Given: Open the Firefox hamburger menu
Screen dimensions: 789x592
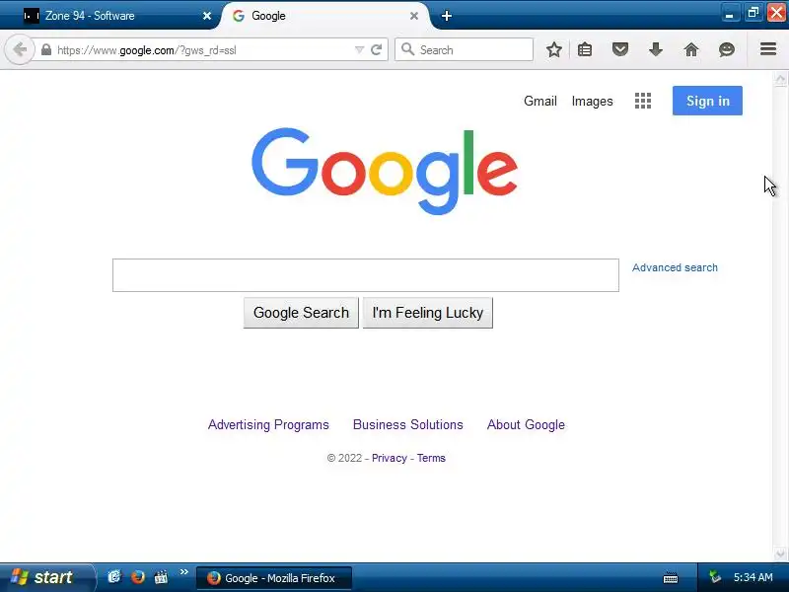Looking at the screenshot, I should tap(768, 49).
